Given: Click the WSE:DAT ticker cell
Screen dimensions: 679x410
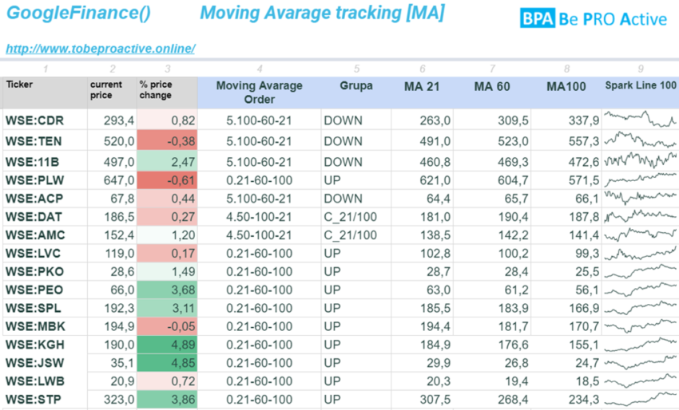Looking at the screenshot, I should coord(45,217).
